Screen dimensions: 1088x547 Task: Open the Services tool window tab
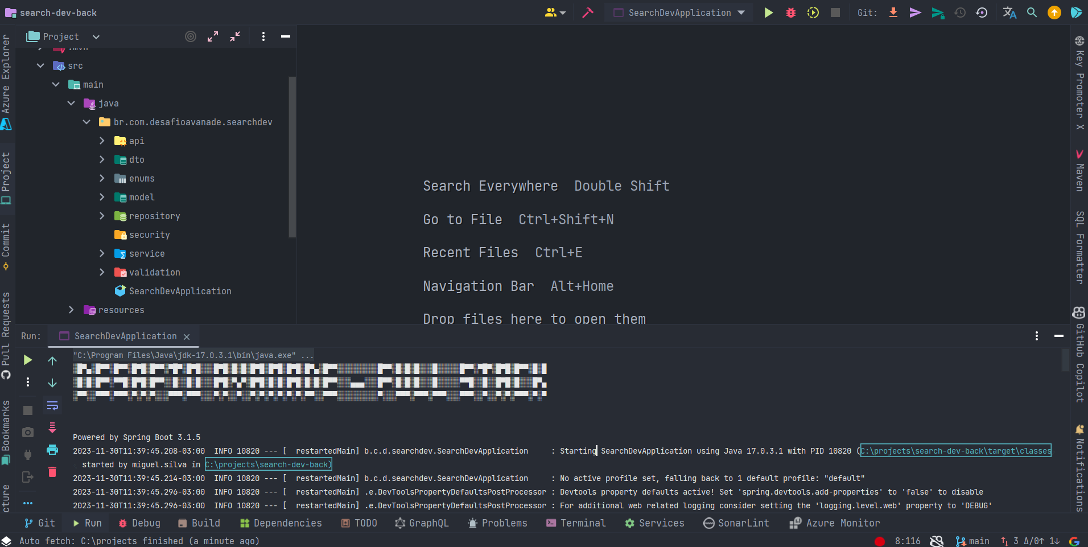pos(654,523)
